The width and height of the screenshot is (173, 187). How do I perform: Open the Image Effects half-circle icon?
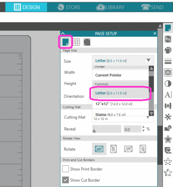click(168, 83)
